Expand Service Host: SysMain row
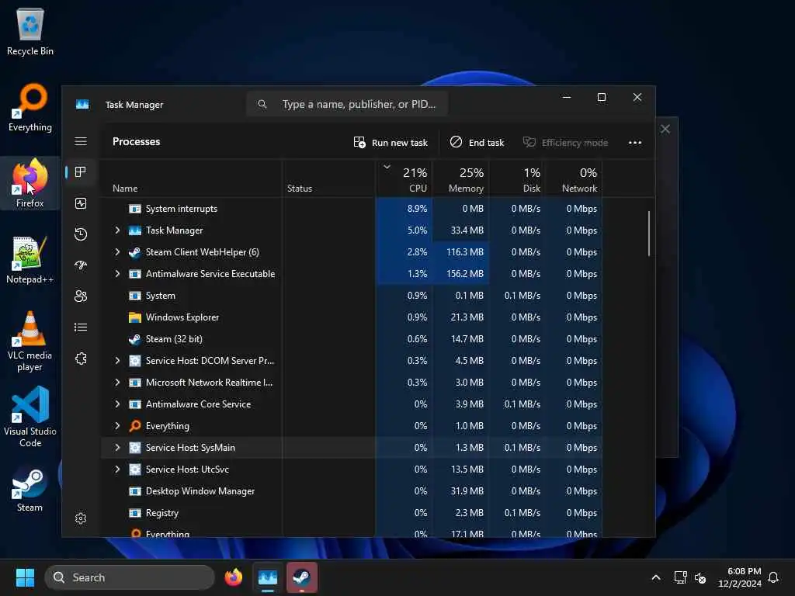This screenshot has height=596, width=795. click(118, 448)
